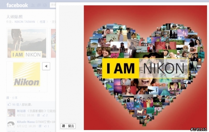The image size is (209, 132).
Task: Click the 留言 comment button
Action: [x=71, y=126]
